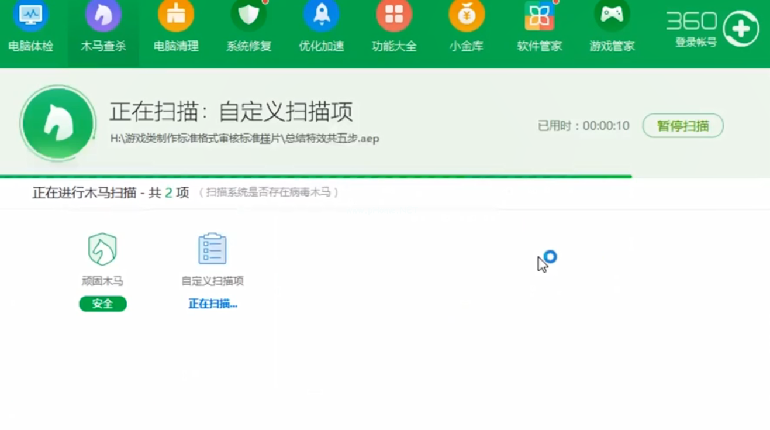Open the 游戏管家 gamepad icon

(612, 16)
